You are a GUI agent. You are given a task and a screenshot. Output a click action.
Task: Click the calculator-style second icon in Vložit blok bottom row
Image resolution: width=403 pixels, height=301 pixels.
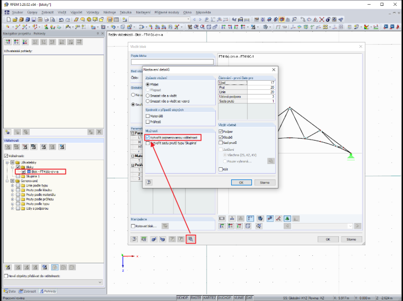click(144, 239)
